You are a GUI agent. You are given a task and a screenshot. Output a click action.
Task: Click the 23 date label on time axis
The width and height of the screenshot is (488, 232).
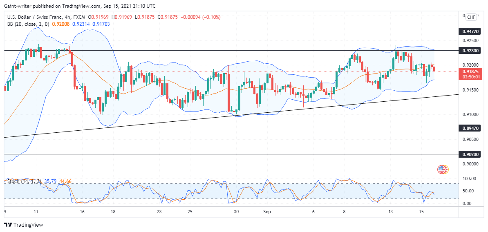click(159, 212)
